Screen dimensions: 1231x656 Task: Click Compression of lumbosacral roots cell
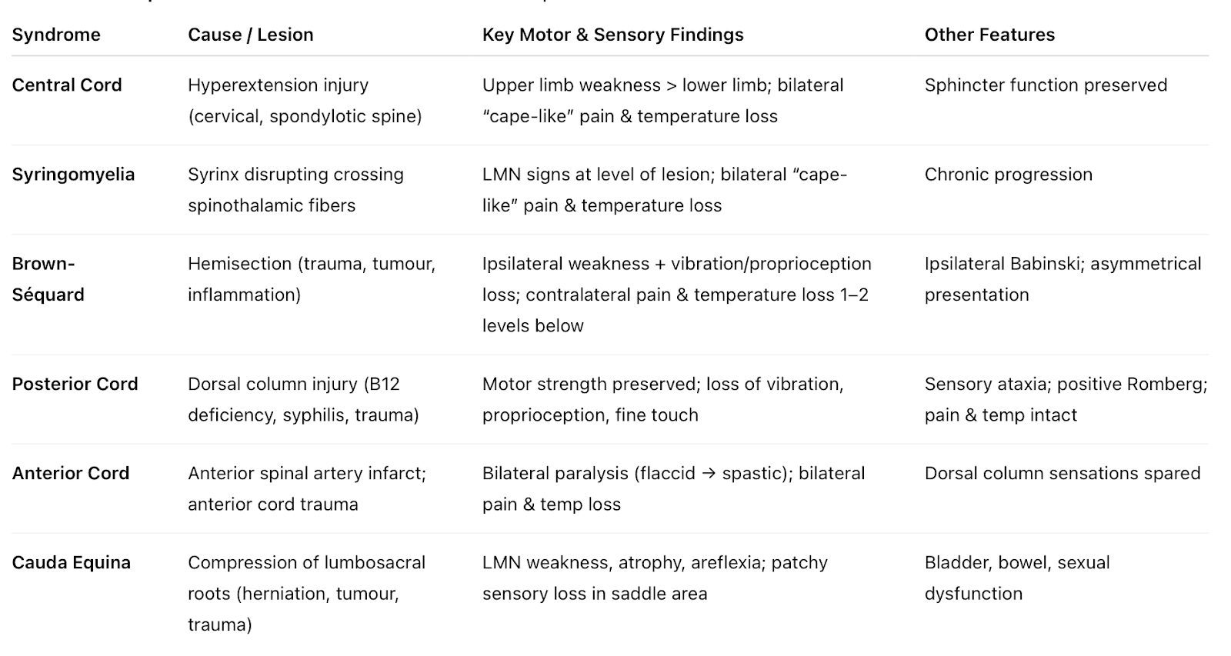click(306, 593)
